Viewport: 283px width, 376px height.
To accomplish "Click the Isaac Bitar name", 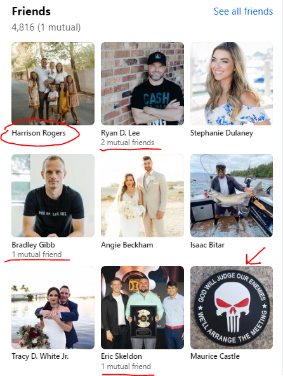I will point(207,245).
